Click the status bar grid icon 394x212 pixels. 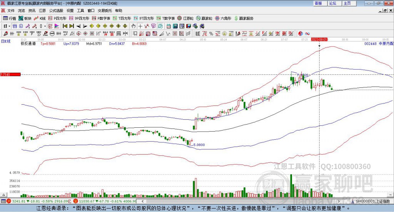click(3, 201)
